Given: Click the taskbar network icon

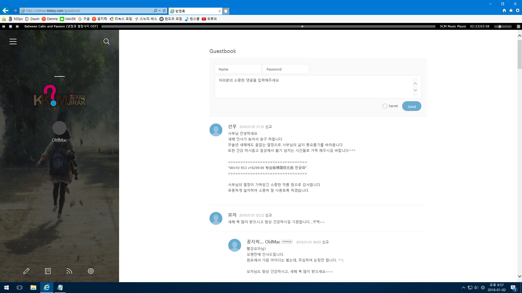Looking at the screenshot, I should coord(470,288).
